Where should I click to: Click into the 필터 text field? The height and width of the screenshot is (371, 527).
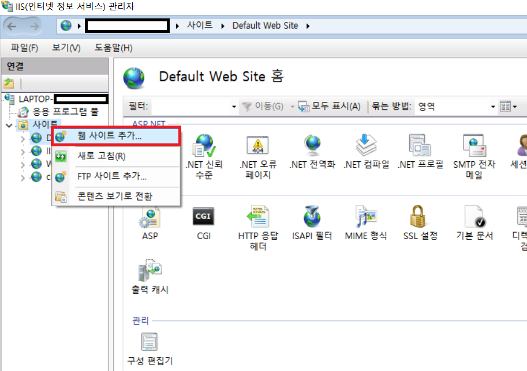pyautogui.click(x=190, y=107)
